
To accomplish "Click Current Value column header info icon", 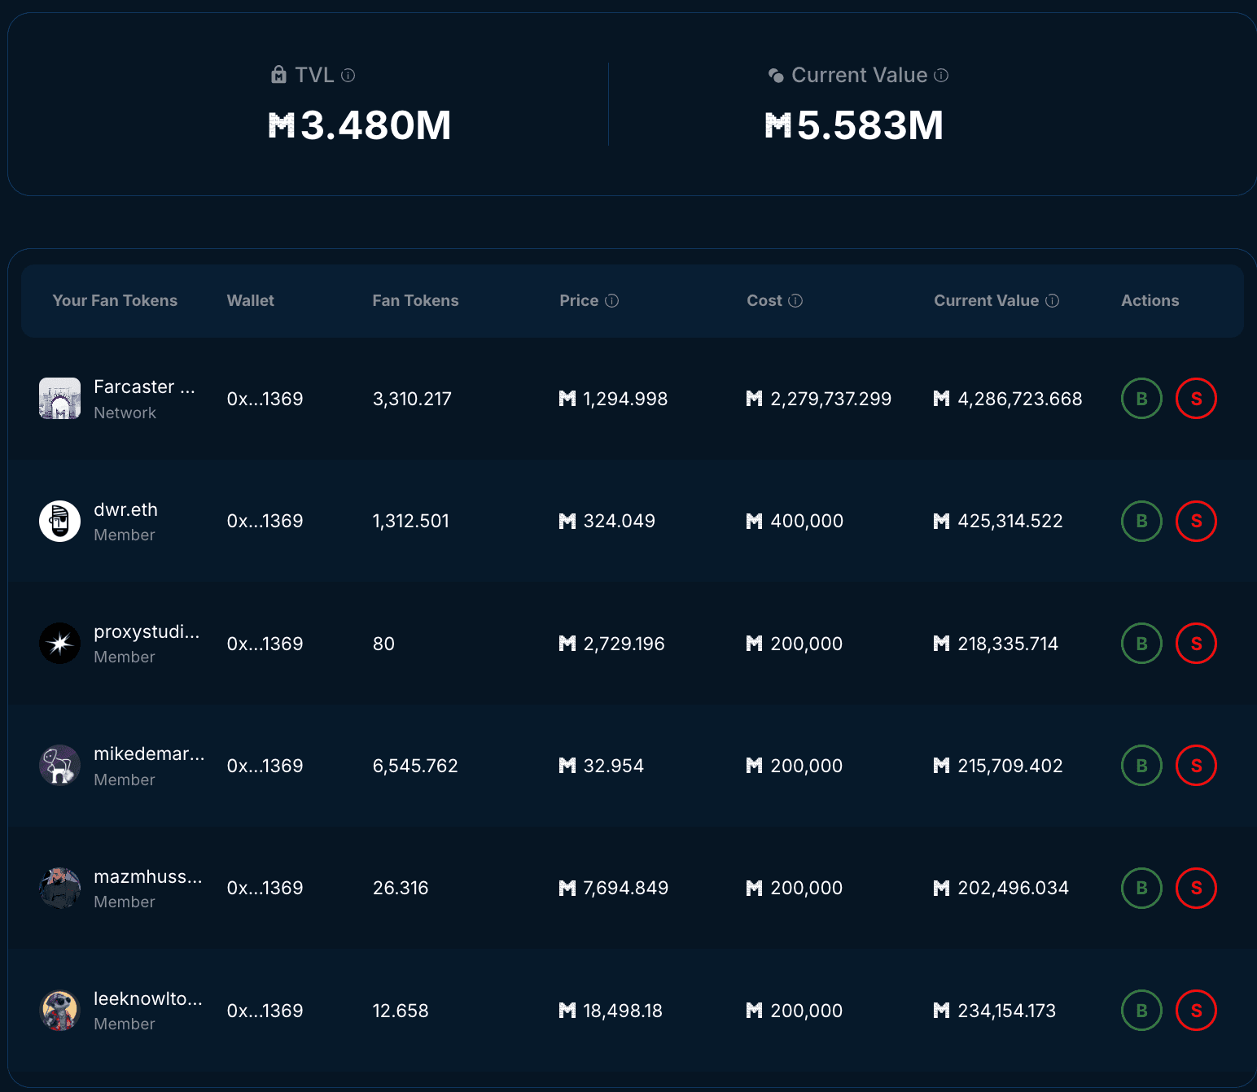I will click(x=1052, y=301).
